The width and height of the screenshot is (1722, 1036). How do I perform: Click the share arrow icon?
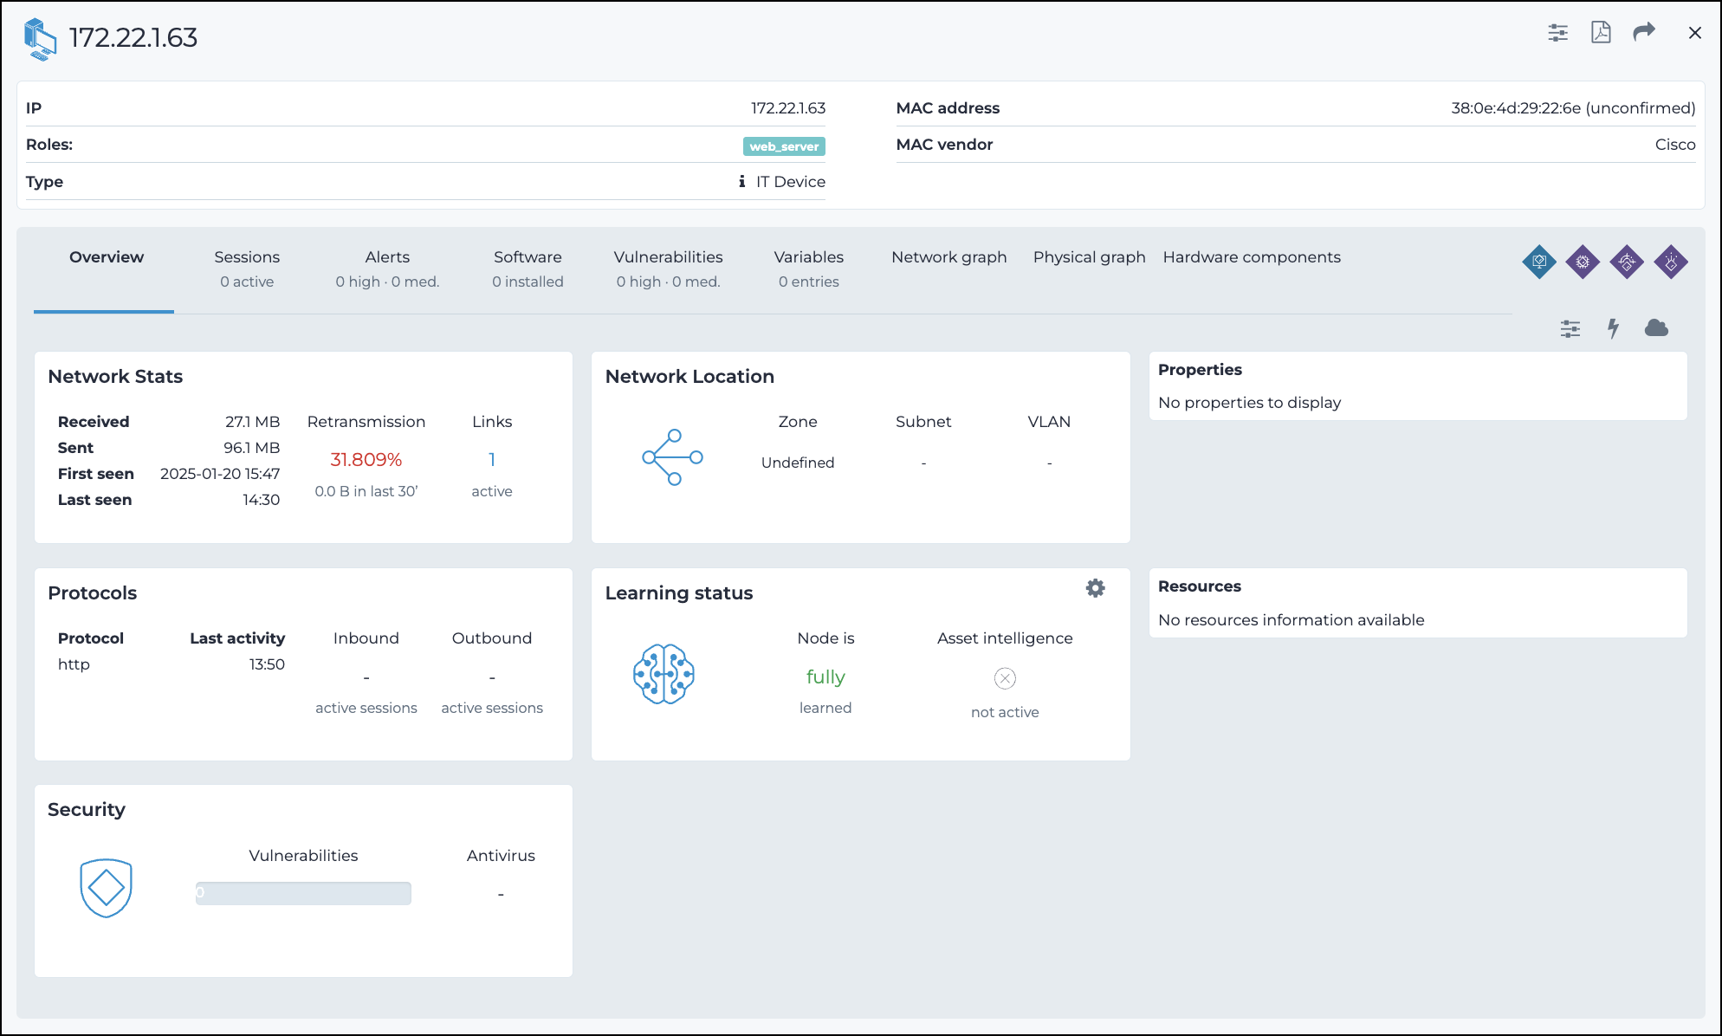coord(1643,33)
